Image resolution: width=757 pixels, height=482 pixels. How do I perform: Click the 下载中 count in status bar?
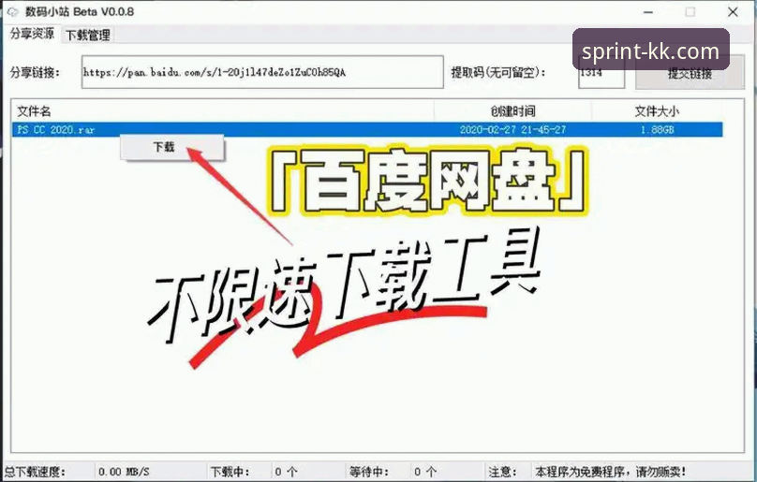pos(286,472)
